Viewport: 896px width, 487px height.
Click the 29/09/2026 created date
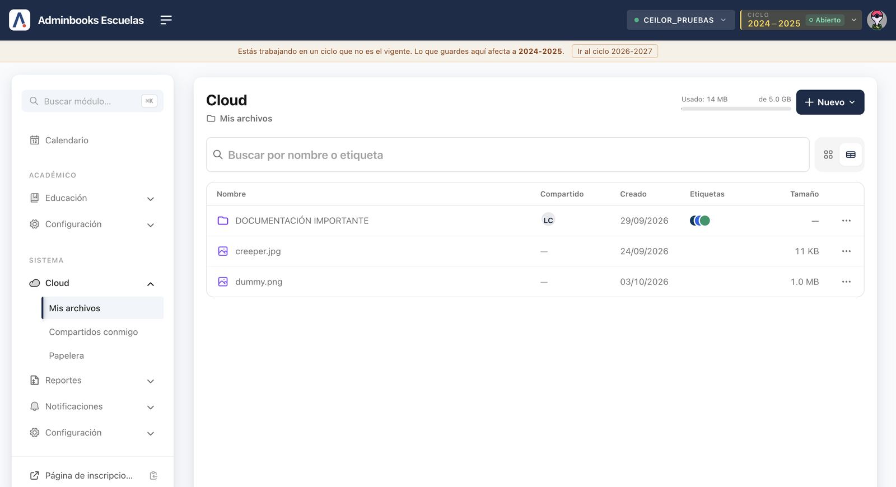[x=644, y=221]
